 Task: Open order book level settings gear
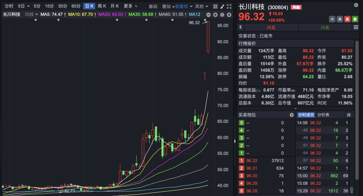pyautogui.click(x=292, y=115)
